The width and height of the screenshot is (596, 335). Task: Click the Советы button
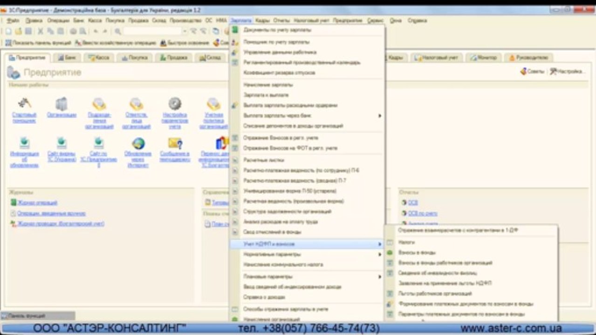(x=532, y=72)
